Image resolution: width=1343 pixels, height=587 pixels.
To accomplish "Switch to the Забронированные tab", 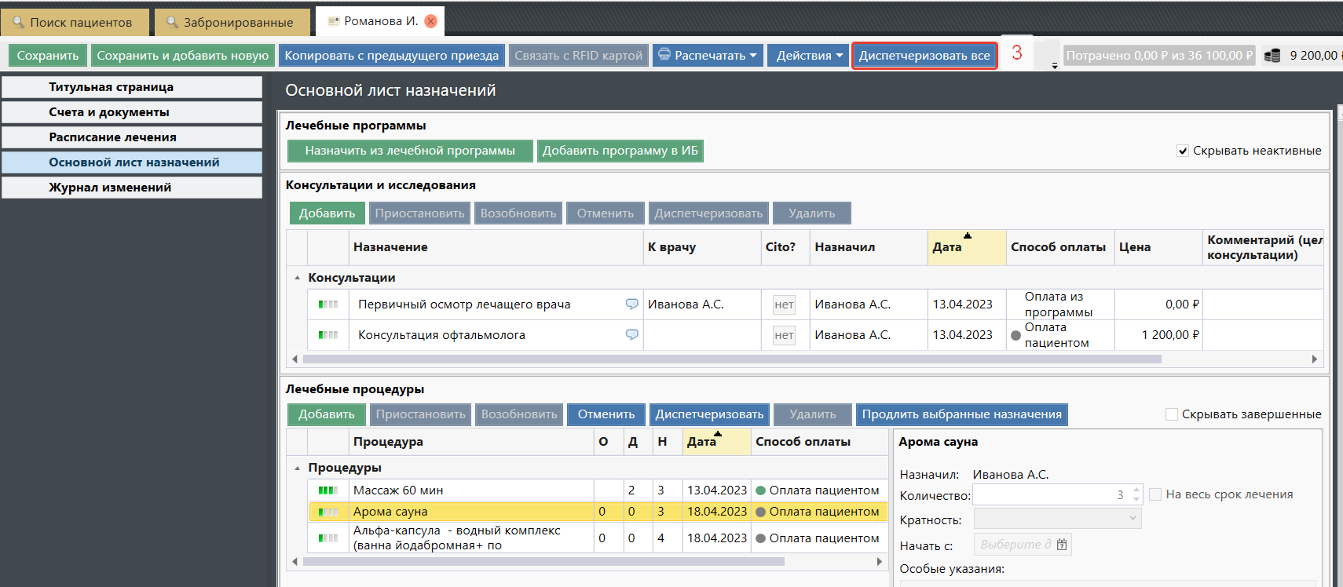I will click(229, 22).
